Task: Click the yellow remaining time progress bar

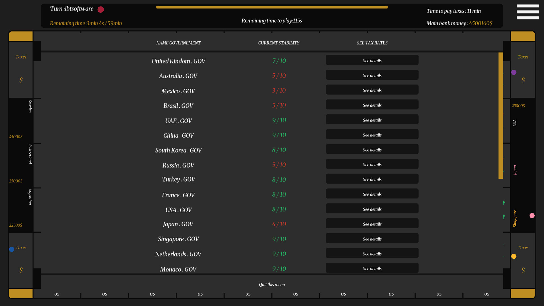Action: point(272,7)
